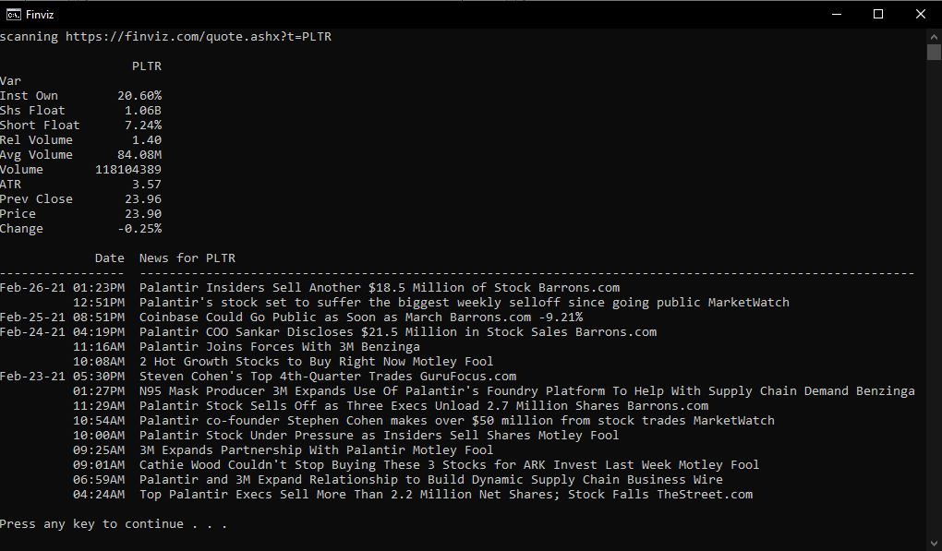Click the News for PLTR column header

coord(187,258)
